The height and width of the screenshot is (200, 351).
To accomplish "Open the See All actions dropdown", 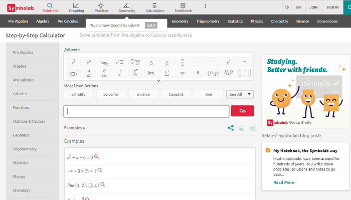I will pyautogui.click(x=240, y=94).
